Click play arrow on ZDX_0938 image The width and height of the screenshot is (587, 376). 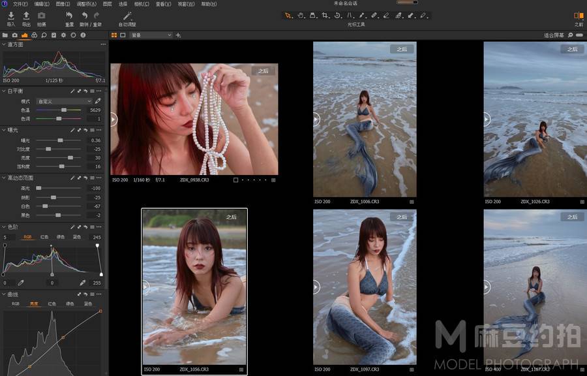(113, 119)
